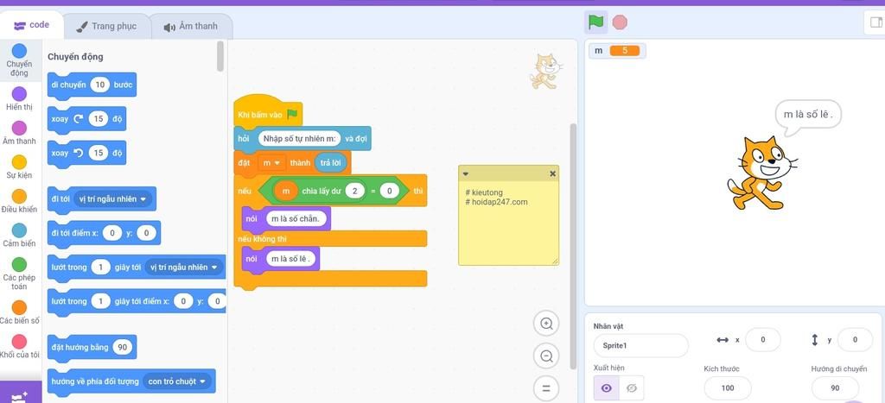Click the 10 steps value field

click(x=100, y=85)
